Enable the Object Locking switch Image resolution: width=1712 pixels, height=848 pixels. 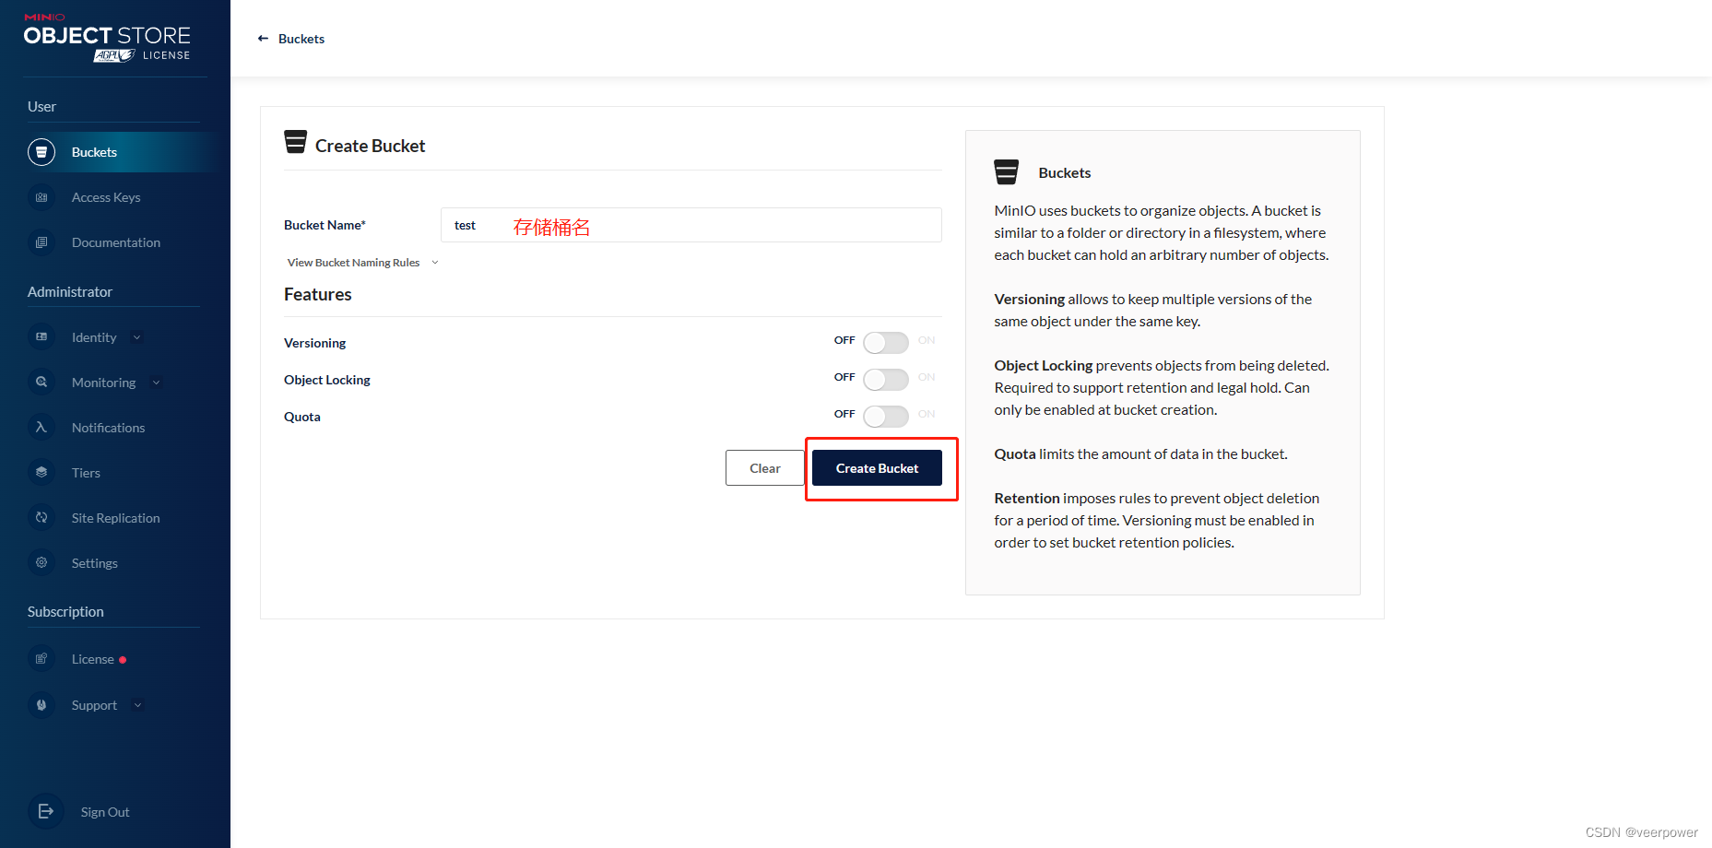[x=886, y=380]
